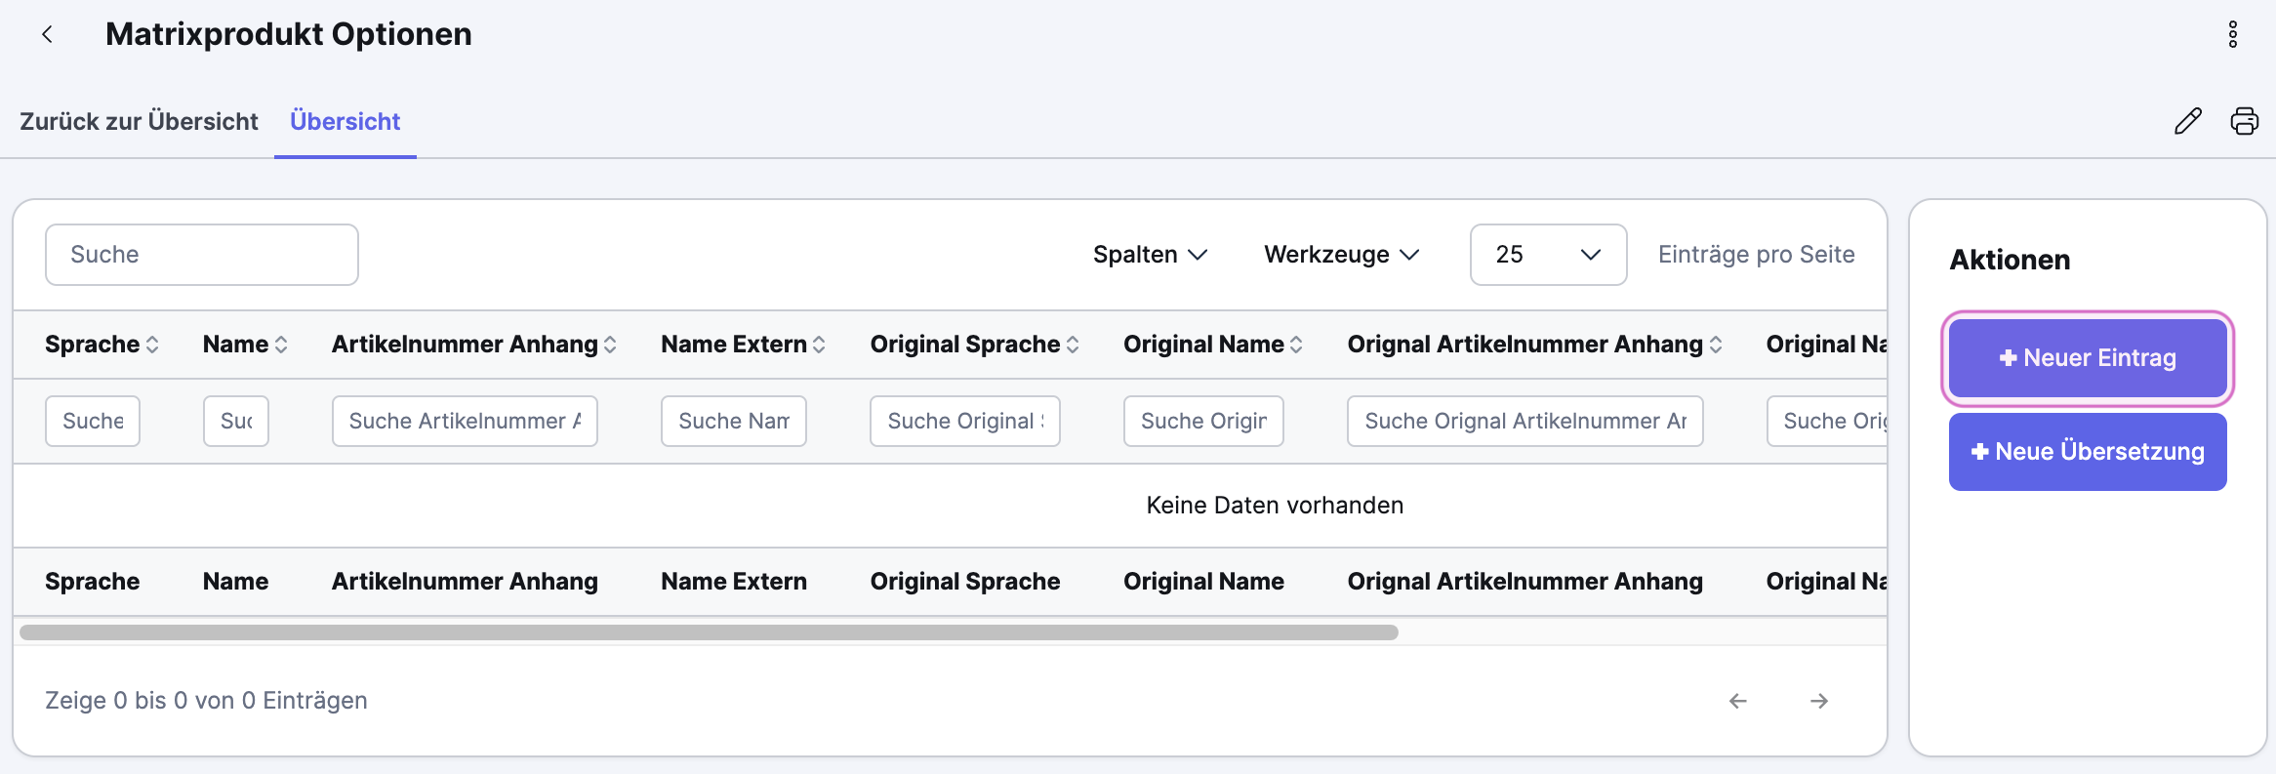
Task: Click the printer icon
Action: tap(2244, 121)
